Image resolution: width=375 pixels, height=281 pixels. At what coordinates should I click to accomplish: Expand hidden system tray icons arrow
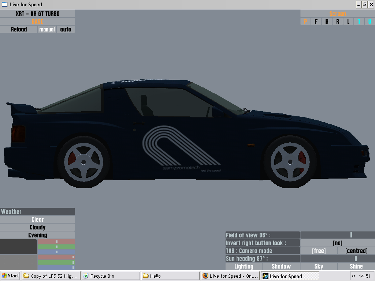(x=353, y=276)
